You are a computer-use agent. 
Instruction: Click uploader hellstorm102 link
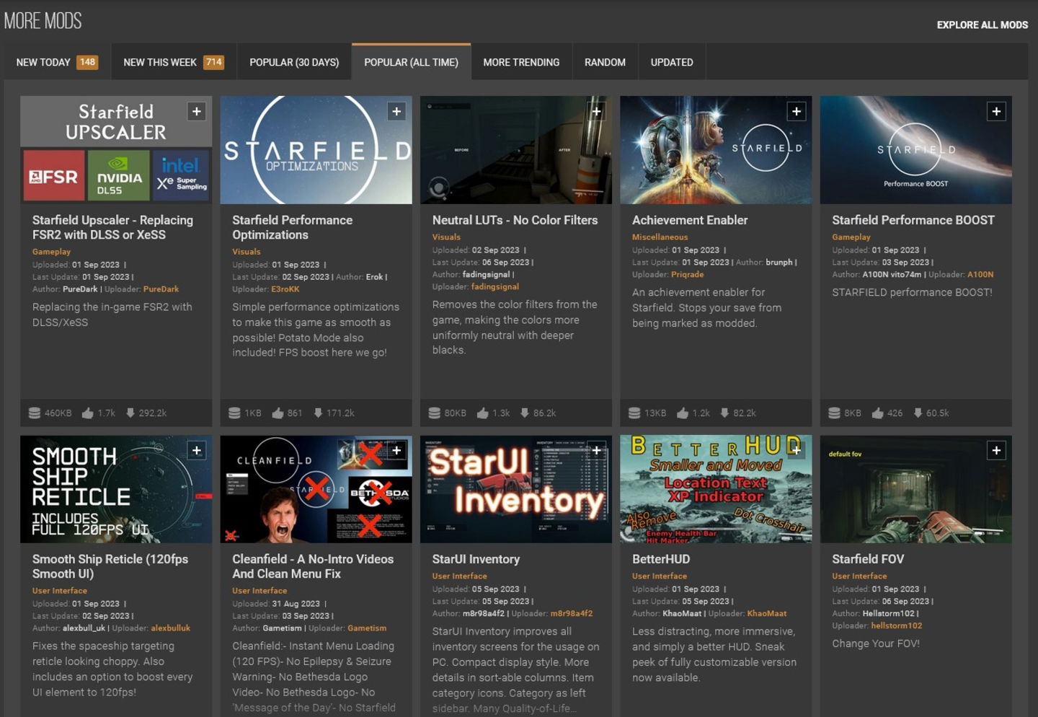tap(896, 625)
